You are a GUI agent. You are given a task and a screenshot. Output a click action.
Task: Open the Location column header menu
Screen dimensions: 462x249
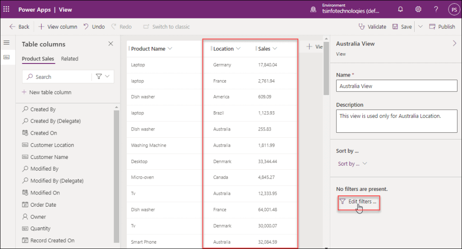(x=226, y=49)
